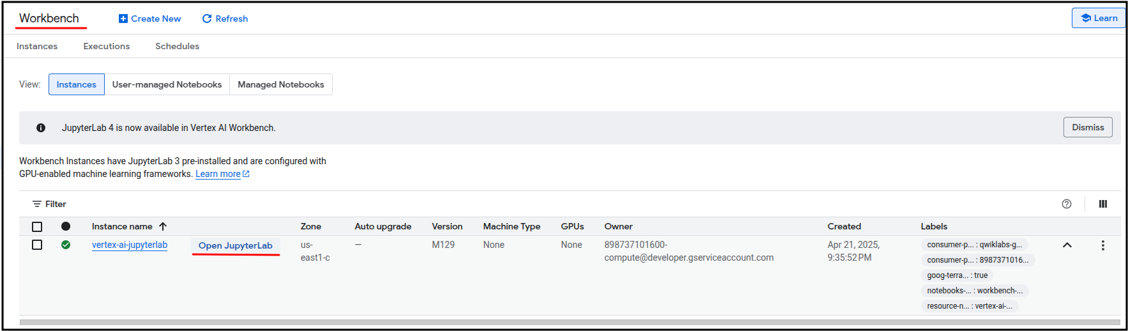Toggle the select-all checkbox in header

[x=37, y=227]
